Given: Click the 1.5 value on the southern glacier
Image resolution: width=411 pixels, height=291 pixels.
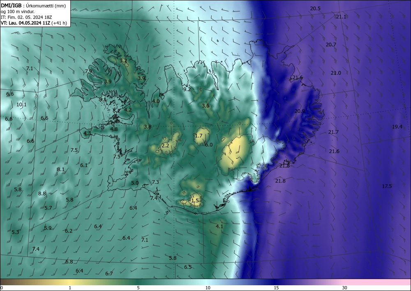Looking at the screenshot, I should point(195,200).
